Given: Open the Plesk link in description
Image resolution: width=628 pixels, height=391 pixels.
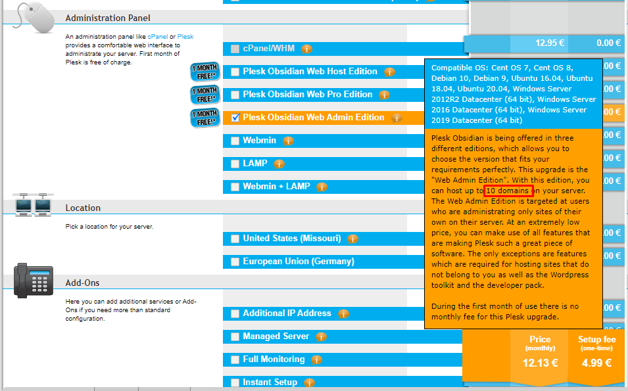Looking at the screenshot, I should click(185, 36).
